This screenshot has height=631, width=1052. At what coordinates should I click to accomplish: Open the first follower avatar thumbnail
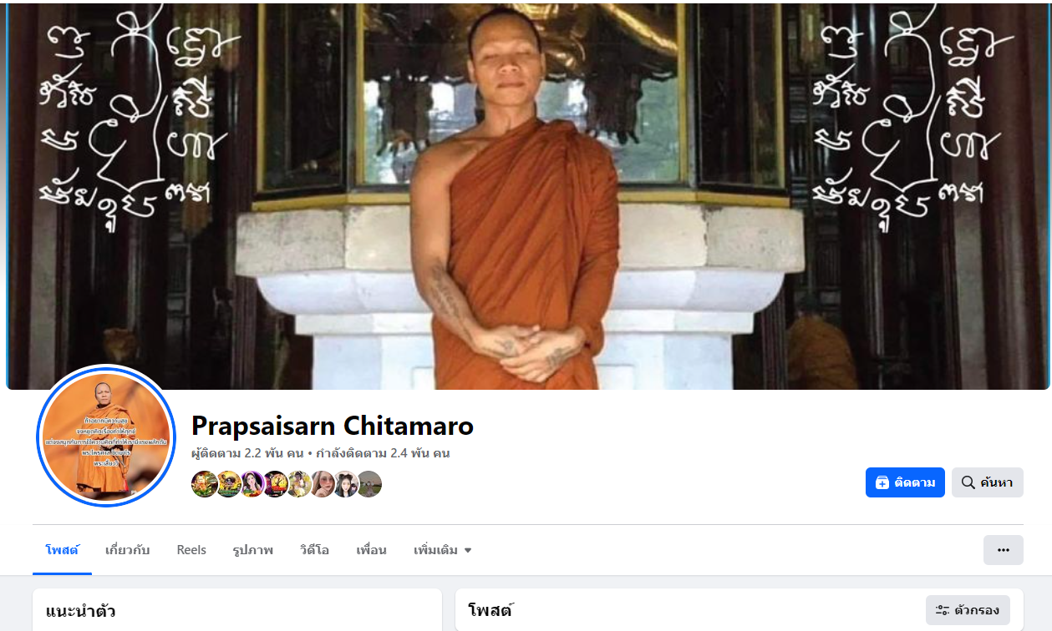[205, 484]
